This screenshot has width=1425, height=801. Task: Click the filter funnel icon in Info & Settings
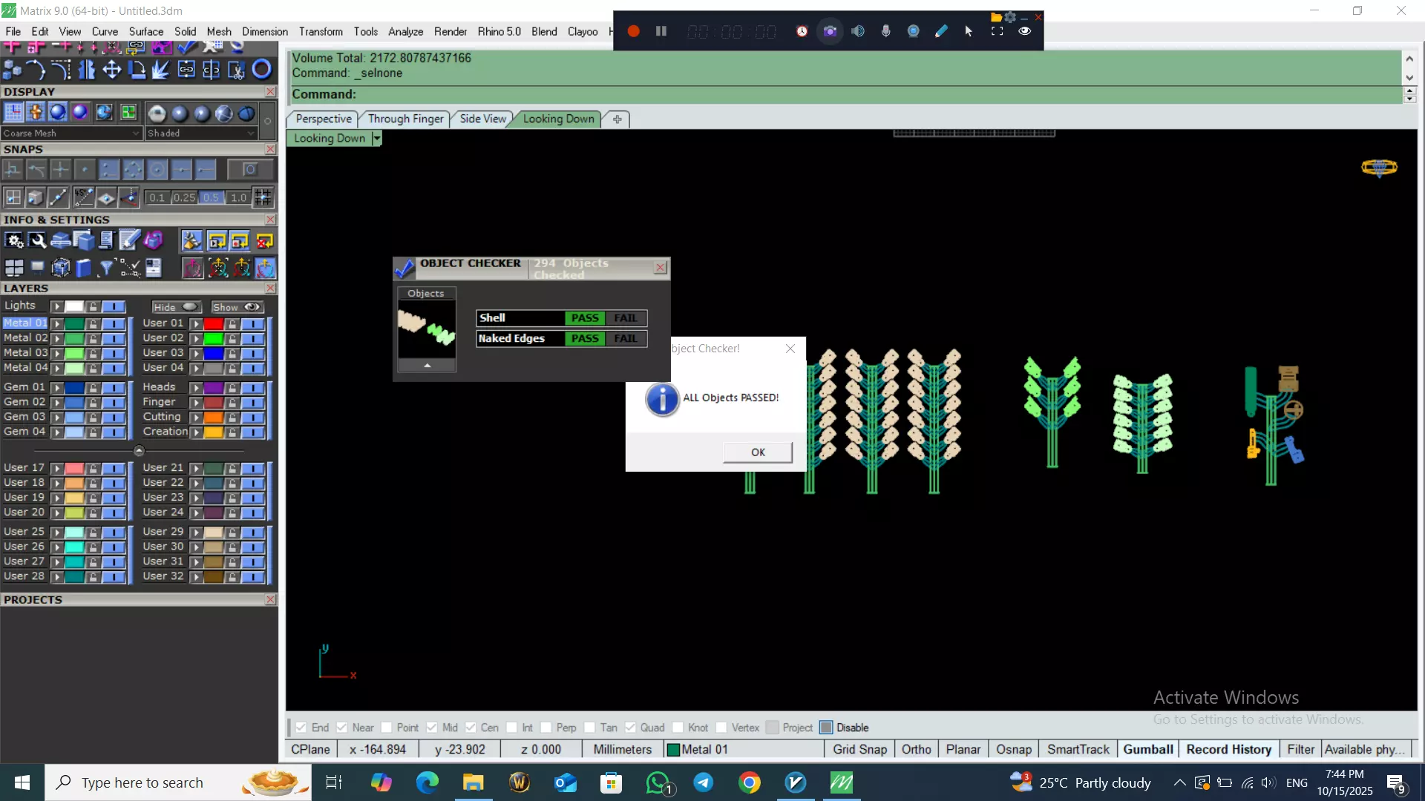pyautogui.click(x=106, y=268)
